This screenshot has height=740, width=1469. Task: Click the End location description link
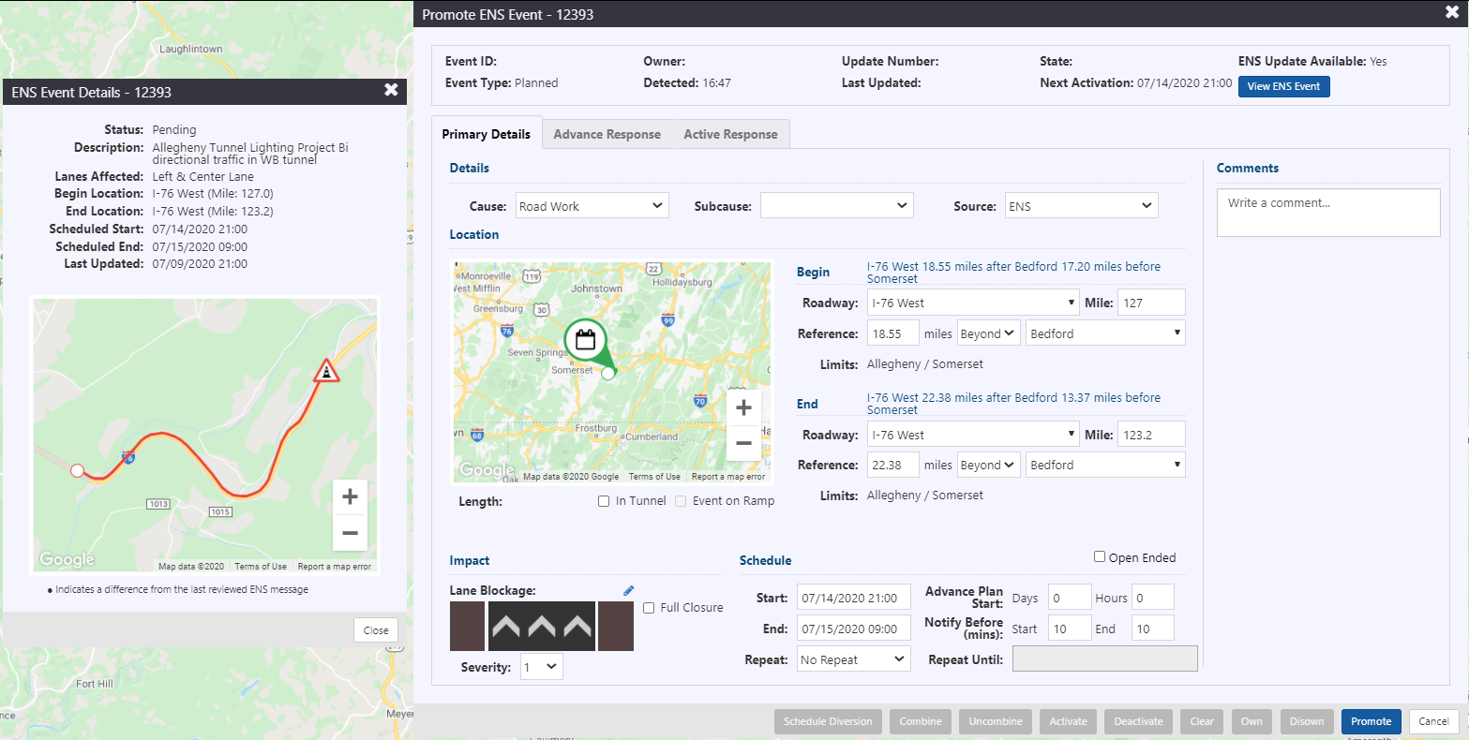1013,404
